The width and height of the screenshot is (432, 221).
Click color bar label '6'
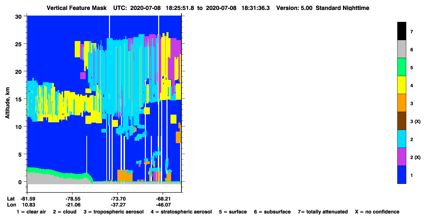(x=411, y=50)
